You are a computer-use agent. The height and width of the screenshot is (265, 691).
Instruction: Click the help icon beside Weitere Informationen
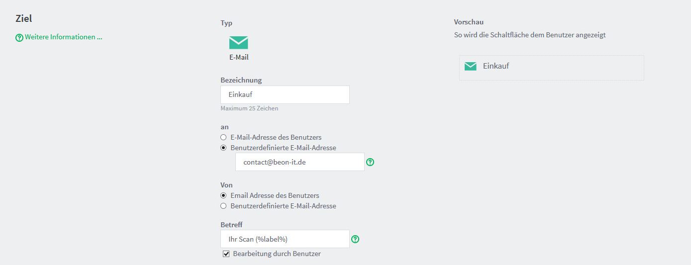point(19,37)
